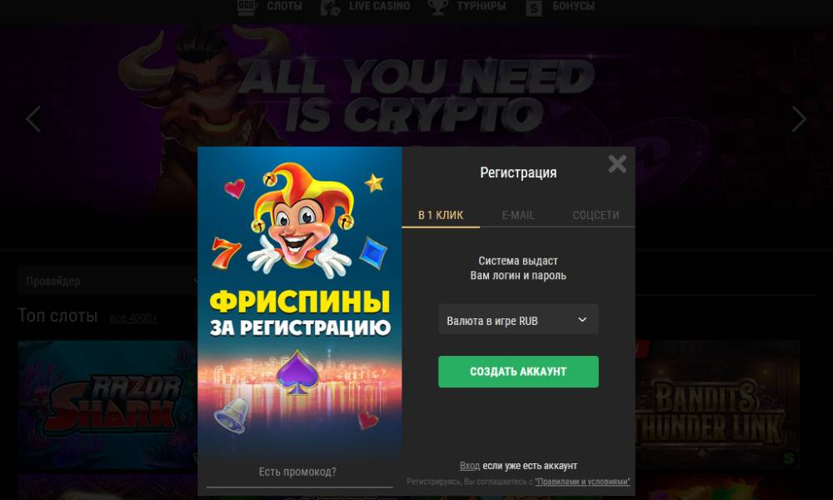Click the Live Casino dealer icon

tap(330, 7)
